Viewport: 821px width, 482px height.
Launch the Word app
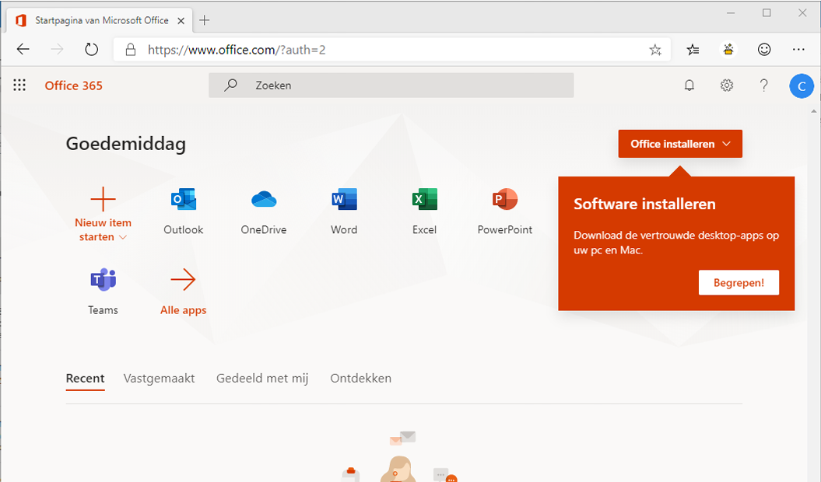[x=344, y=211]
